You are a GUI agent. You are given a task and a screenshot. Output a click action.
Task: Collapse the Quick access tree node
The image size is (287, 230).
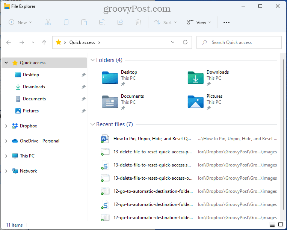tap(6, 63)
